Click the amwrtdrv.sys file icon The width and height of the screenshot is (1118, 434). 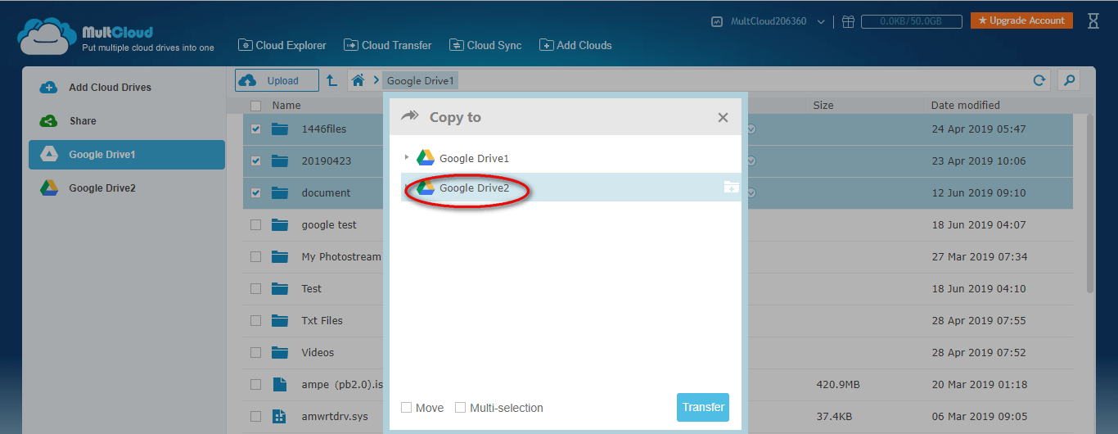click(x=280, y=417)
